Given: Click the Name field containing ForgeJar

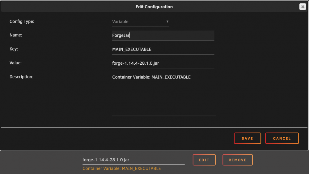Looking at the screenshot, I should pyautogui.click(x=163, y=35).
